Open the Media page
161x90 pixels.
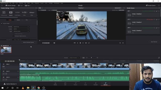pos(55,84)
